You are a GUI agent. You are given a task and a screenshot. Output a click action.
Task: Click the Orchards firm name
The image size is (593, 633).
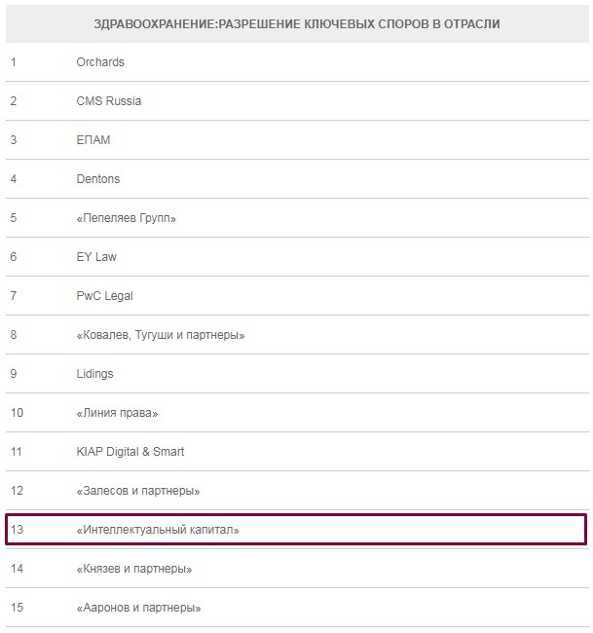coord(100,62)
